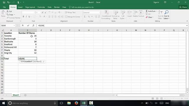The width and height of the screenshot is (189, 106).
Task: Collapse the ribbon with caret
Action: (187, 21)
